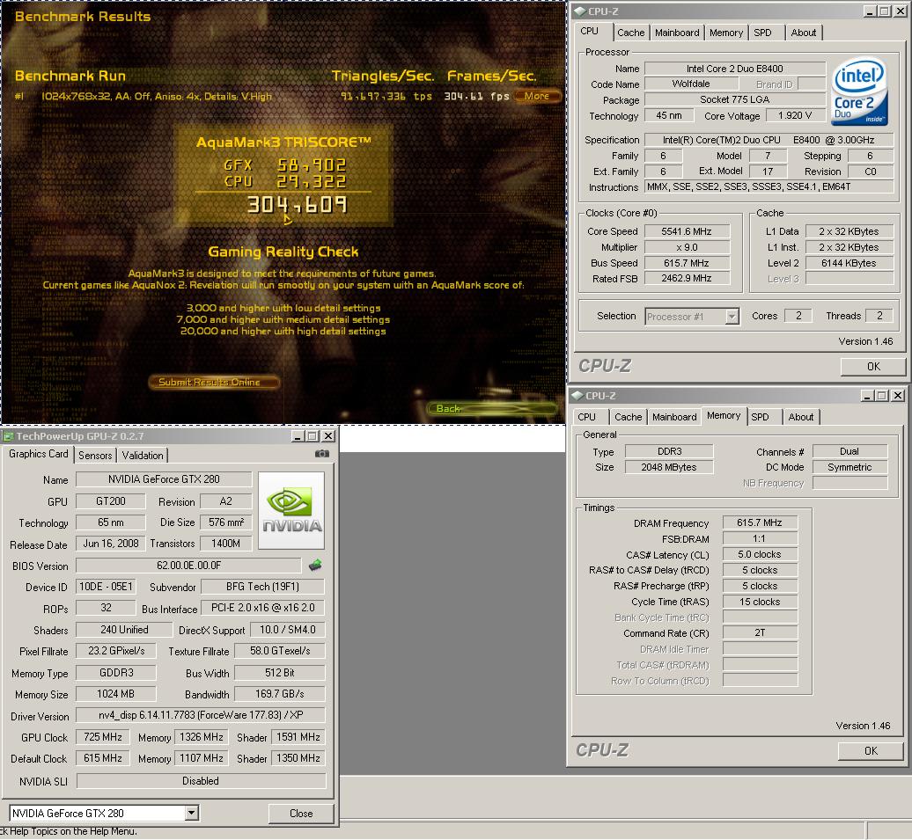Click the BIOS save chip icon in GPU-Z
Screen dimensions: 912x840
pyautogui.click(x=315, y=565)
